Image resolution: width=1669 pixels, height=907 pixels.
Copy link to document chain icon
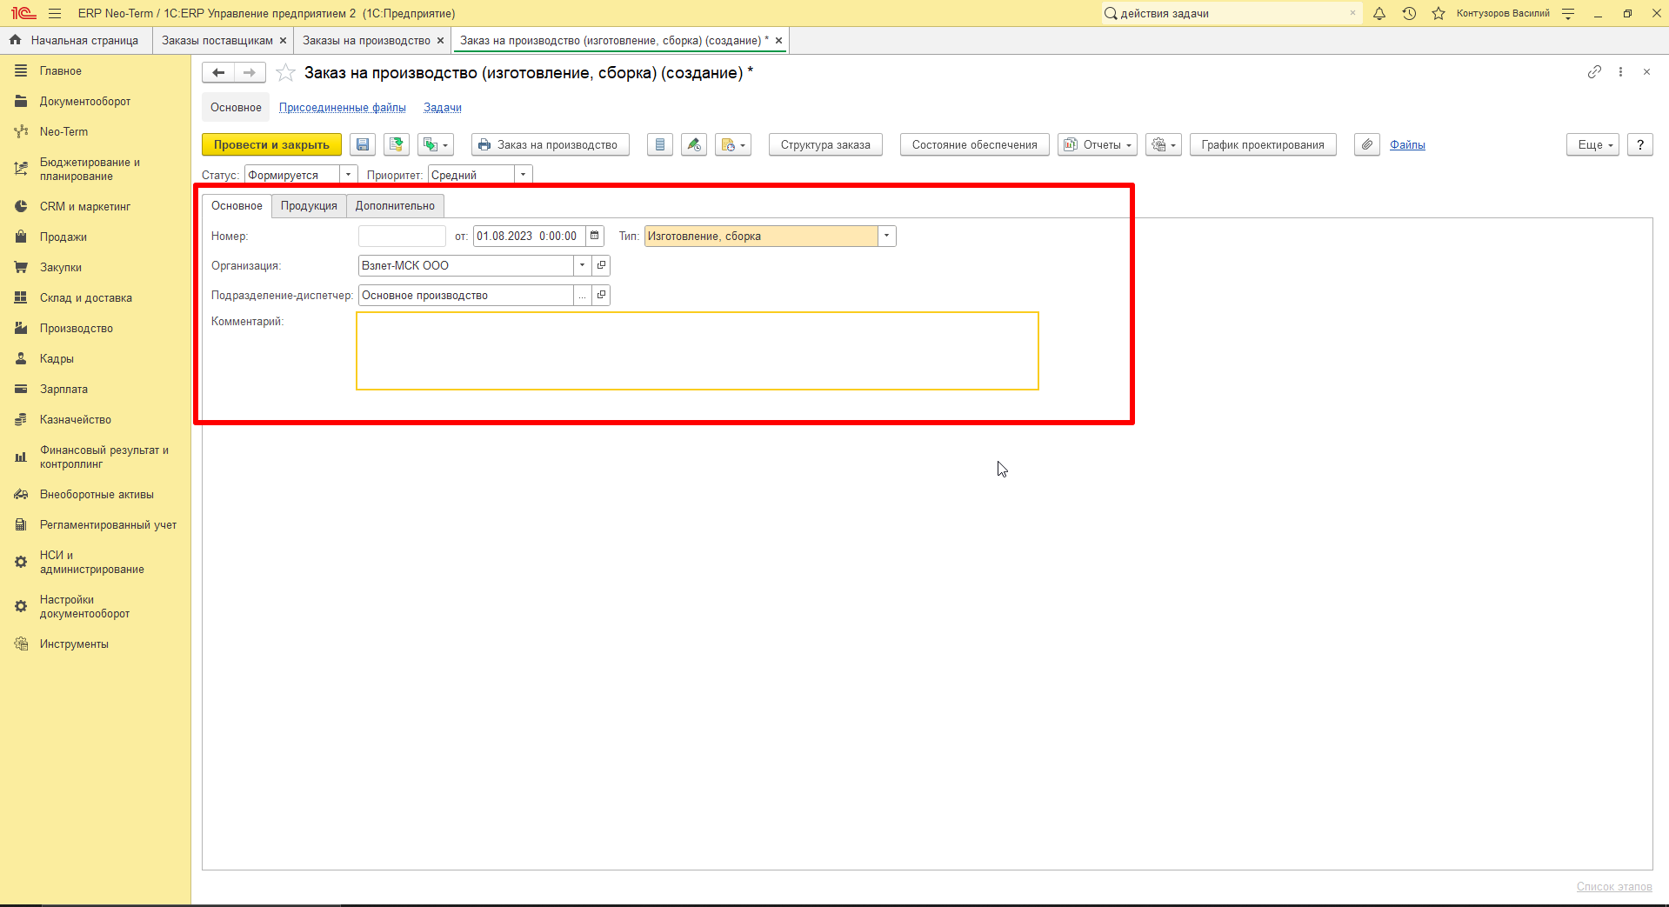click(x=1594, y=72)
